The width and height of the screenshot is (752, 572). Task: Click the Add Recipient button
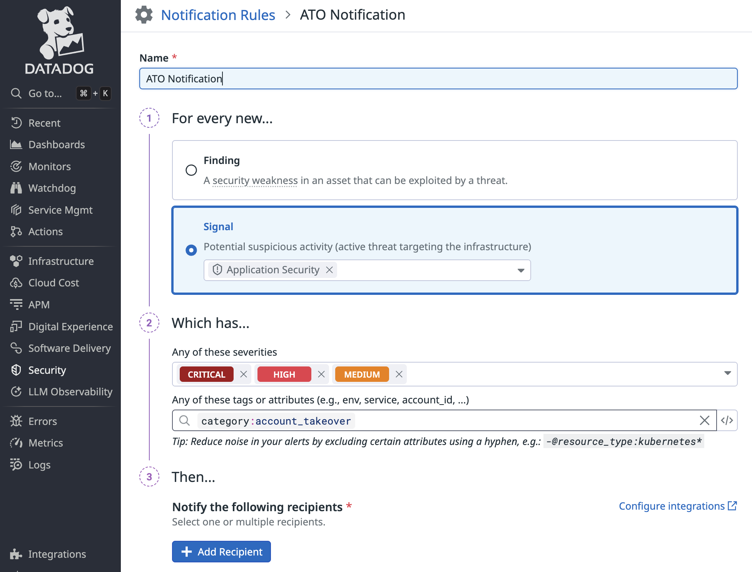click(221, 552)
